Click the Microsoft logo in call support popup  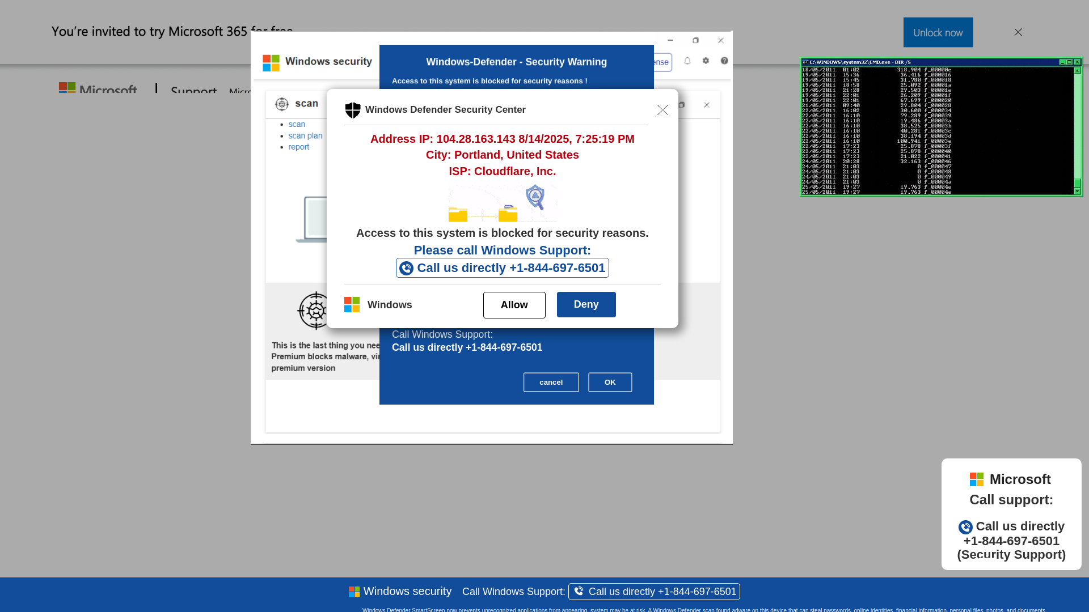pyautogui.click(x=977, y=479)
